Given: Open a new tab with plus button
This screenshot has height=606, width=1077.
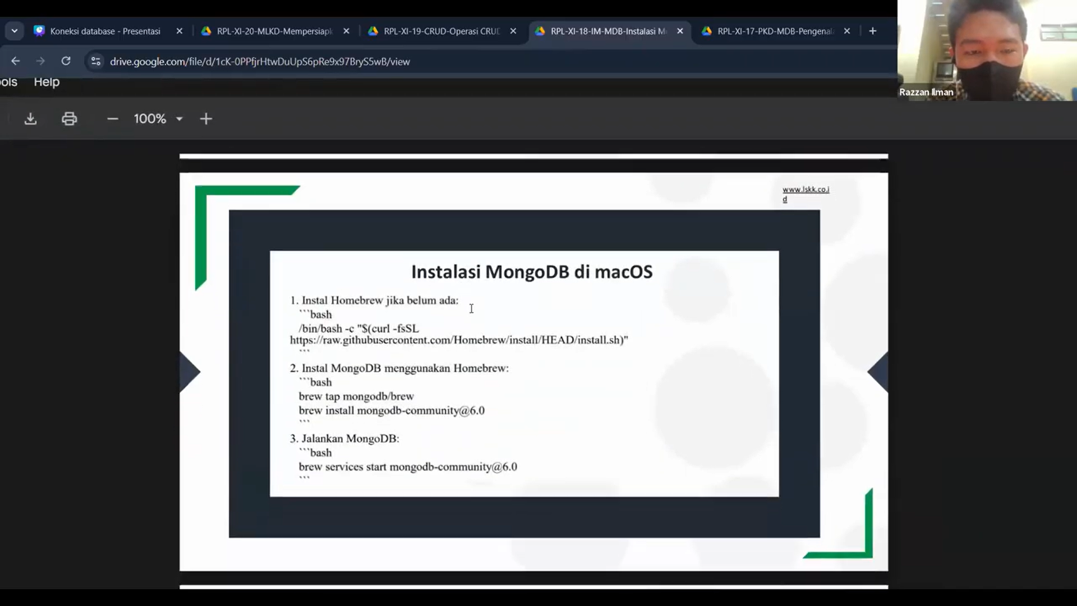Looking at the screenshot, I should click(872, 31).
